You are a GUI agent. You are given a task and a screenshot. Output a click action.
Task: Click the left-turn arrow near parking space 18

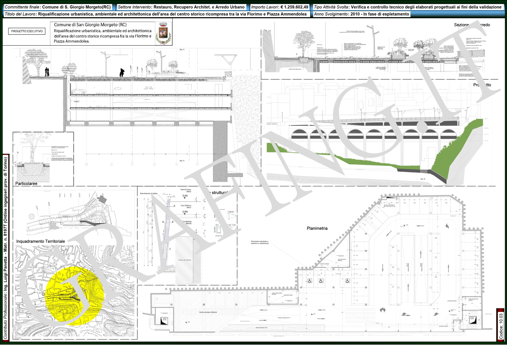coord(447,226)
